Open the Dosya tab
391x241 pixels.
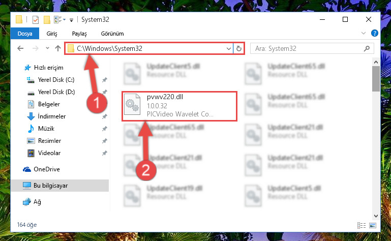pos(25,34)
